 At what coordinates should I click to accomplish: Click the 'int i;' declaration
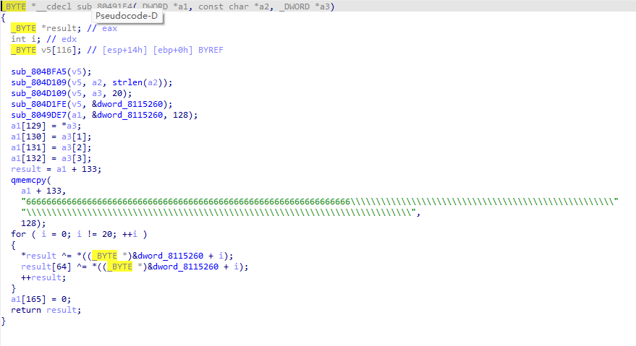[x=26, y=39]
